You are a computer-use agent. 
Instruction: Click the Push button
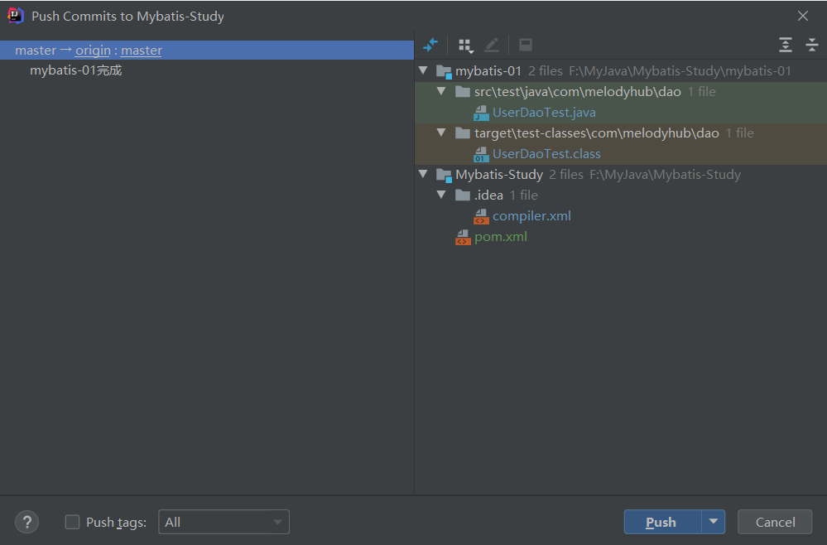(x=661, y=522)
